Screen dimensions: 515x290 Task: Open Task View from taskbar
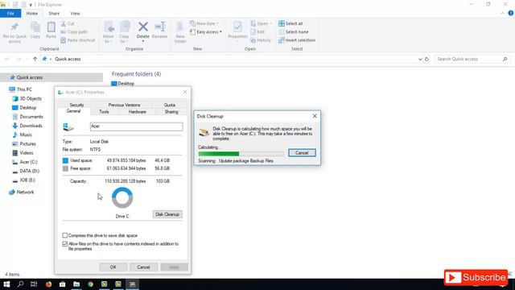(34, 284)
